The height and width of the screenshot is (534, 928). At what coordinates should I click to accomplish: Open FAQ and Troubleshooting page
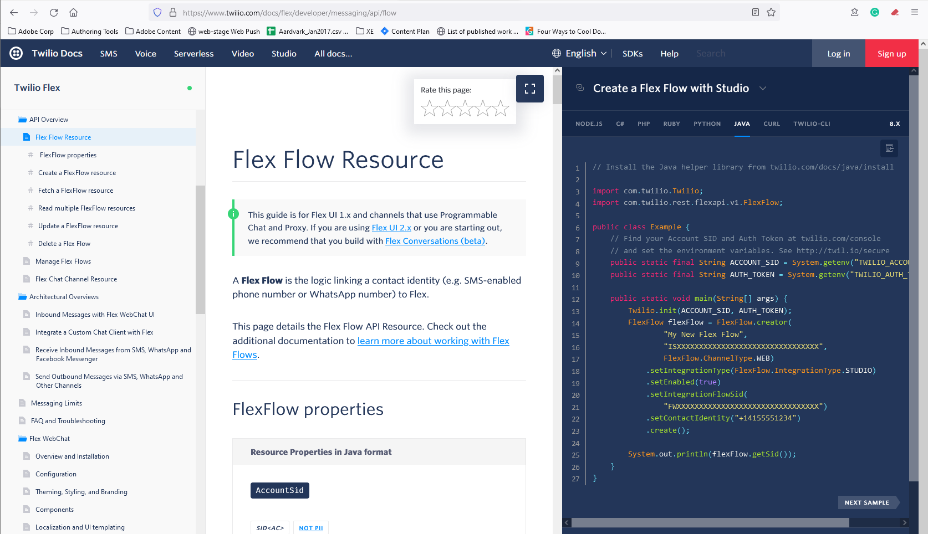(x=68, y=420)
